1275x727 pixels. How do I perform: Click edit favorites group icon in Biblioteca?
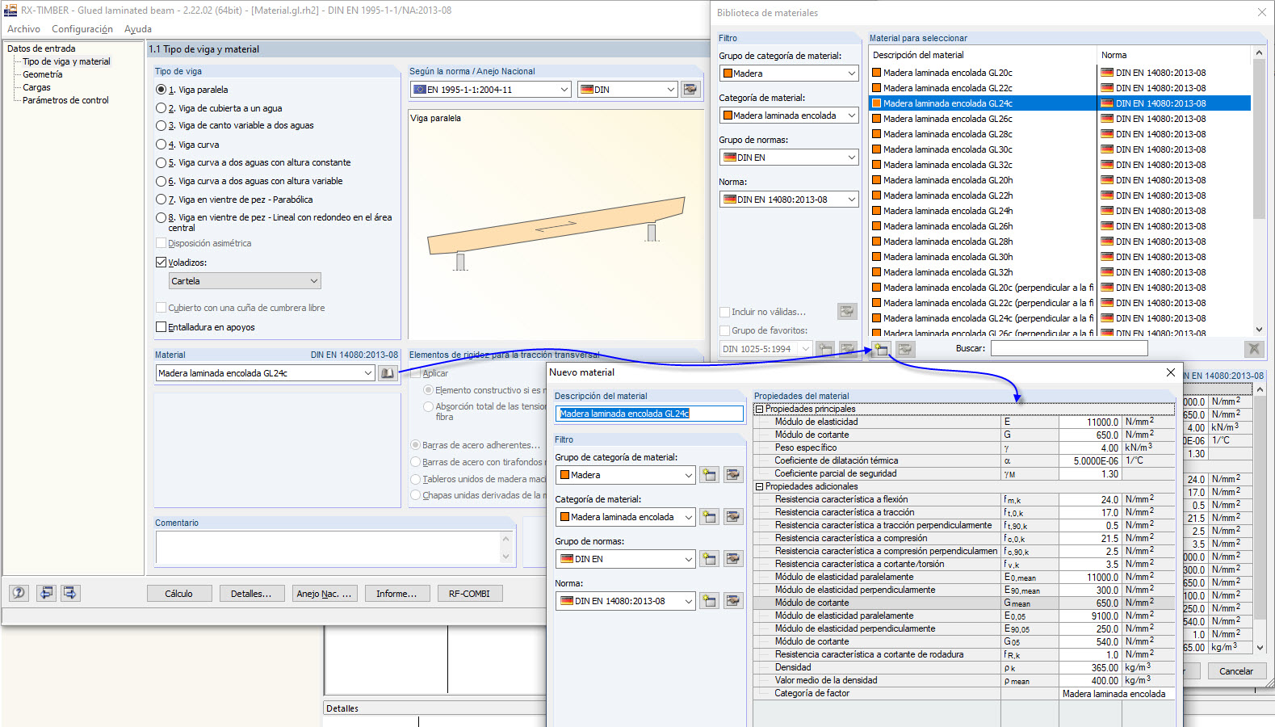[847, 349]
